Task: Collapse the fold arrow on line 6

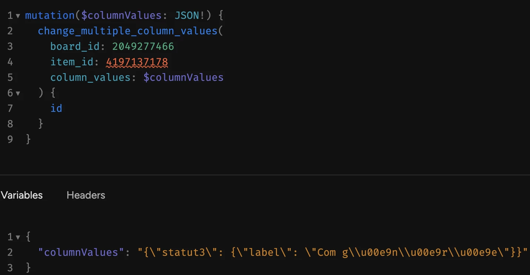Action: (18, 93)
